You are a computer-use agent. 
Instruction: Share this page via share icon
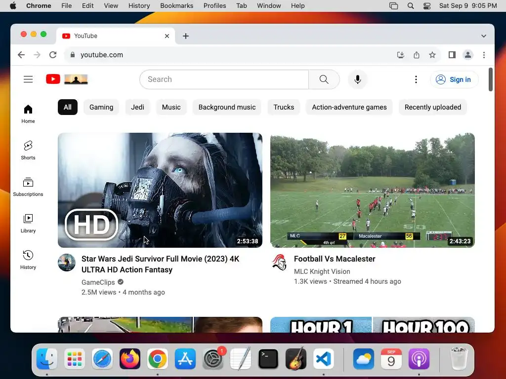[x=417, y=55]
